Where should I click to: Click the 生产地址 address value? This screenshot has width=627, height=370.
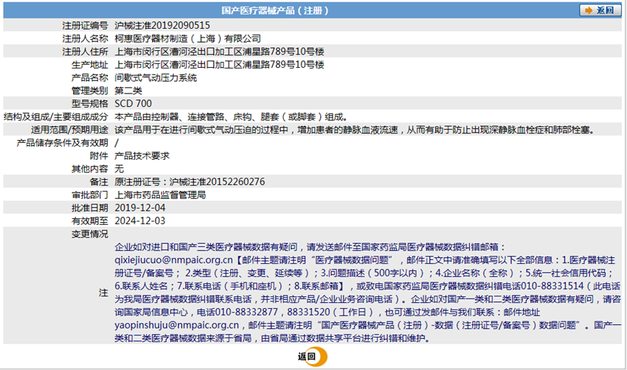219,64
